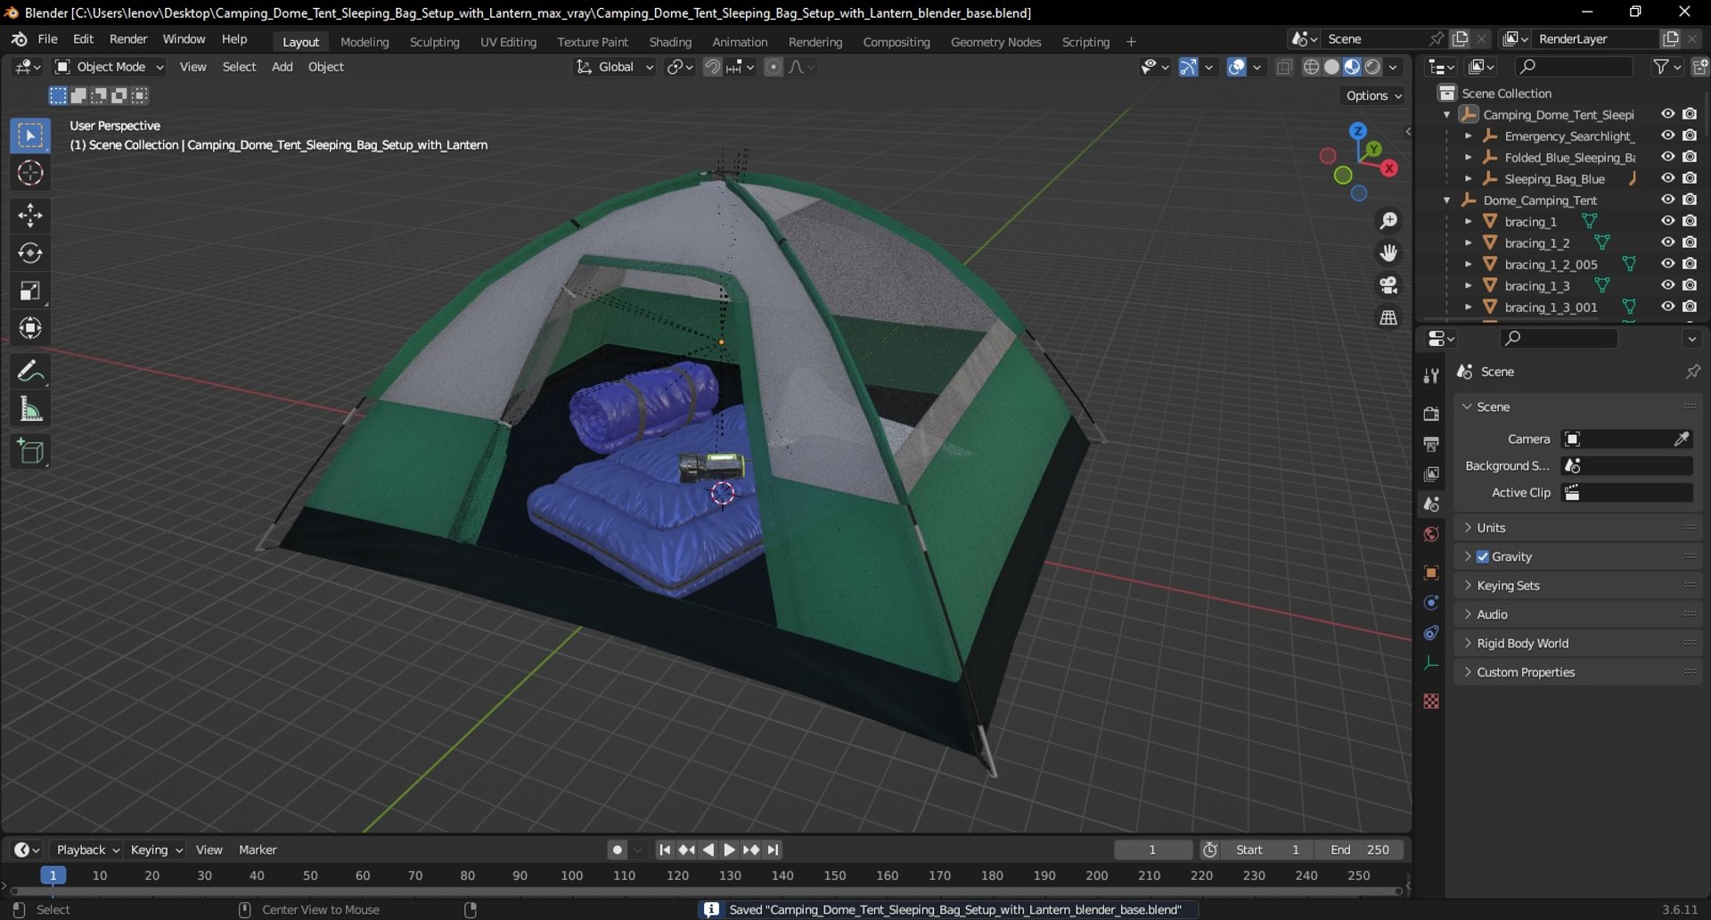
Task: Open the Render menu
Action: tap(128, 39)
